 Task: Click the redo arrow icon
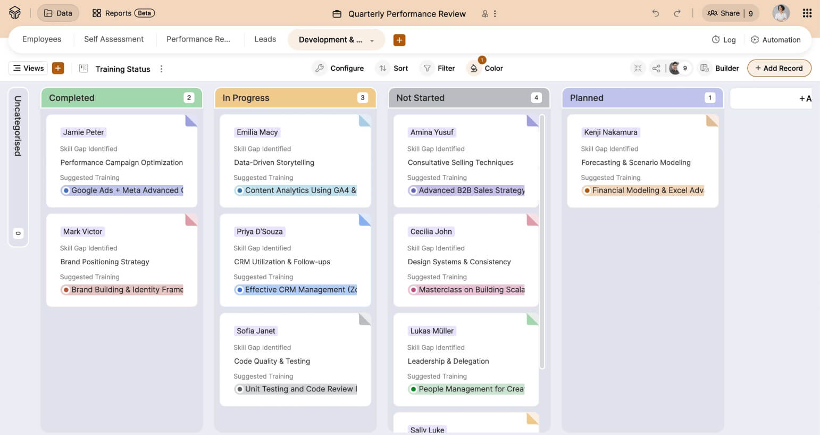tap(677, 13)
